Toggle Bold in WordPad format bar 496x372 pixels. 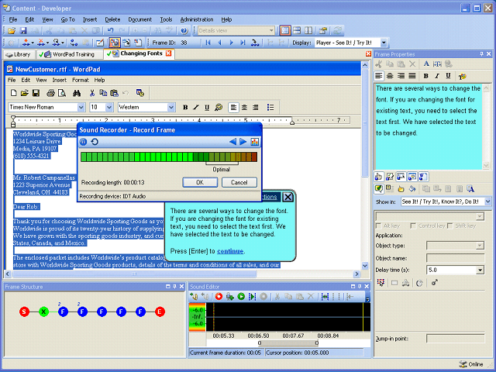tap(185, 107)
